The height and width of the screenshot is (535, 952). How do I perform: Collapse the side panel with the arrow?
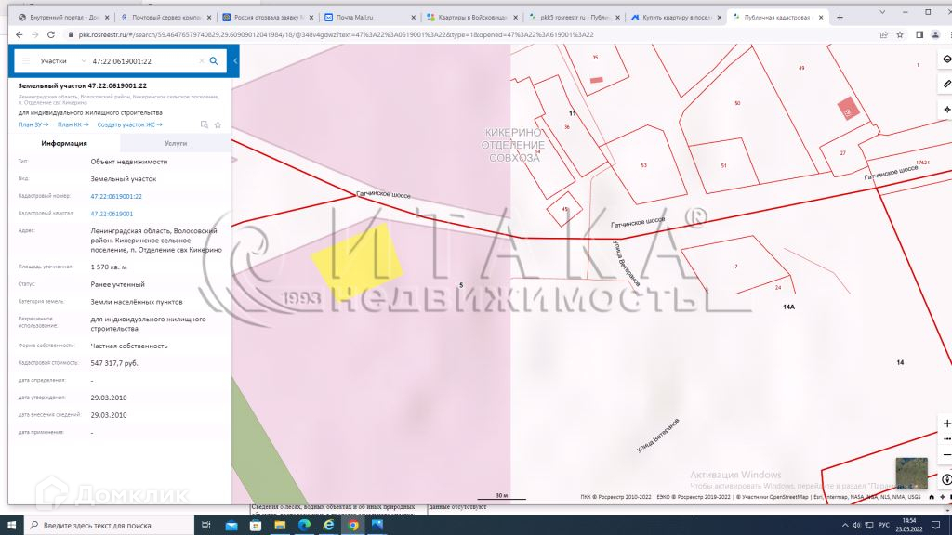tap(235, 60)
